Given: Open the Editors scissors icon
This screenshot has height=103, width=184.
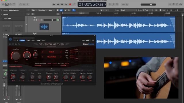Looking at the screenshot, I should [x=28, y=5].
